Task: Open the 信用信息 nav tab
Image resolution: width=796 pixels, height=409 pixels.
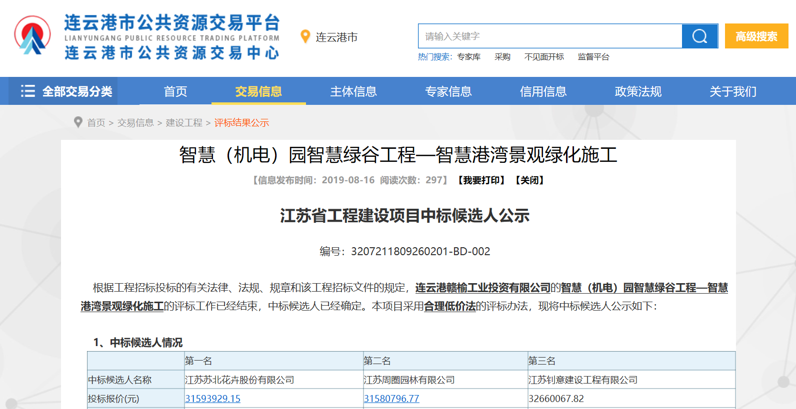Action: click(543, 91)
